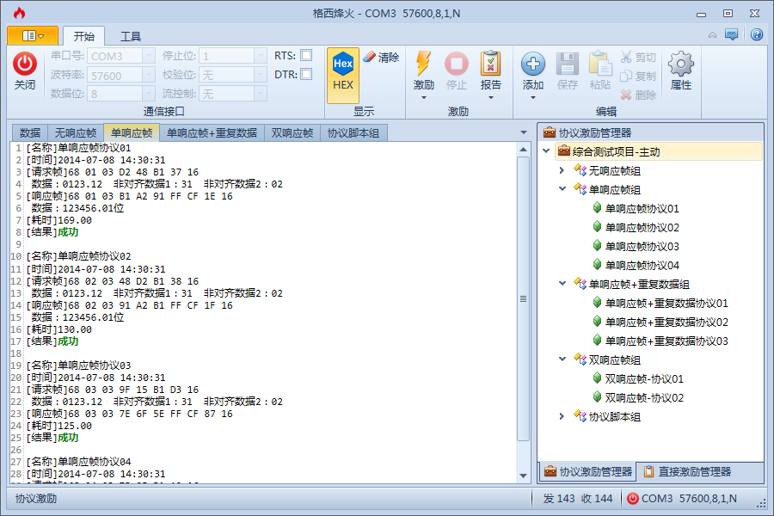
Task: Open the orange application menu button
Action: [33, 35]
